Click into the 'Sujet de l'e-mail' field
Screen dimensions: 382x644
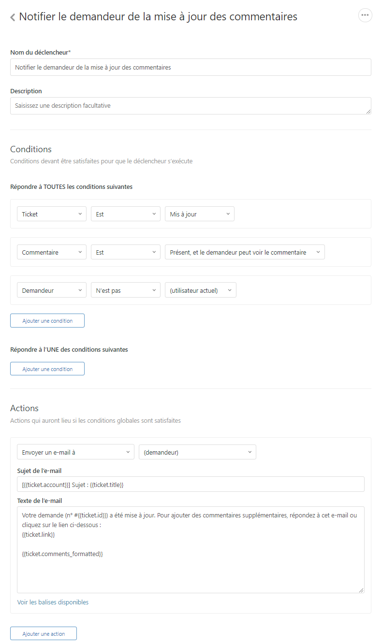[191, 485]
